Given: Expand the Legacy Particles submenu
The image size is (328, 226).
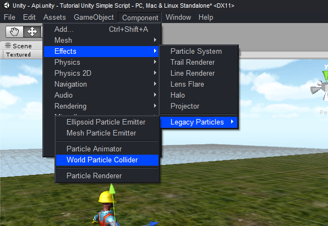Looking at the screenshot, I should [199, 122].
